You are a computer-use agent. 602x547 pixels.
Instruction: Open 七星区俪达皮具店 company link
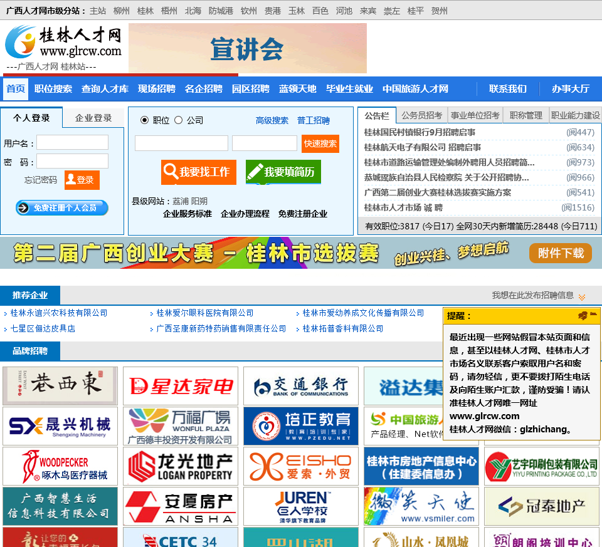pos(43,328)
